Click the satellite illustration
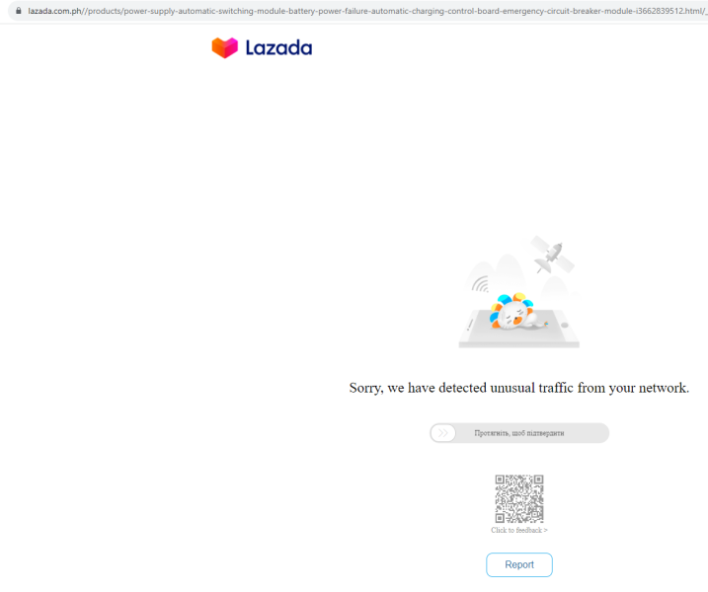708x592 pixels. tap(552, 255)
